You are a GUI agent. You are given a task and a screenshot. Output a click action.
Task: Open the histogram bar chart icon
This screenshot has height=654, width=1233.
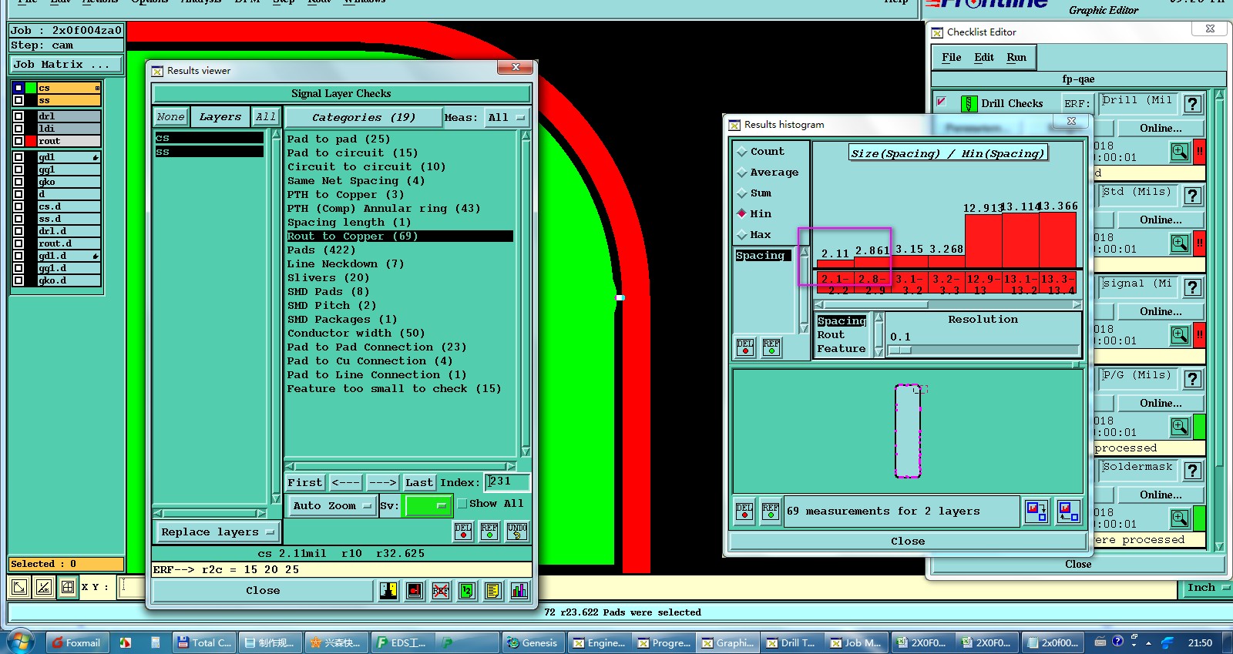coord(519,591)
